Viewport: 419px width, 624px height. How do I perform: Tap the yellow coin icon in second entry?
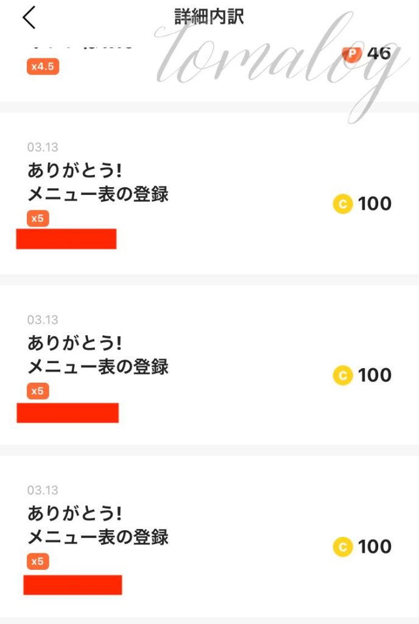coord(343,375)
